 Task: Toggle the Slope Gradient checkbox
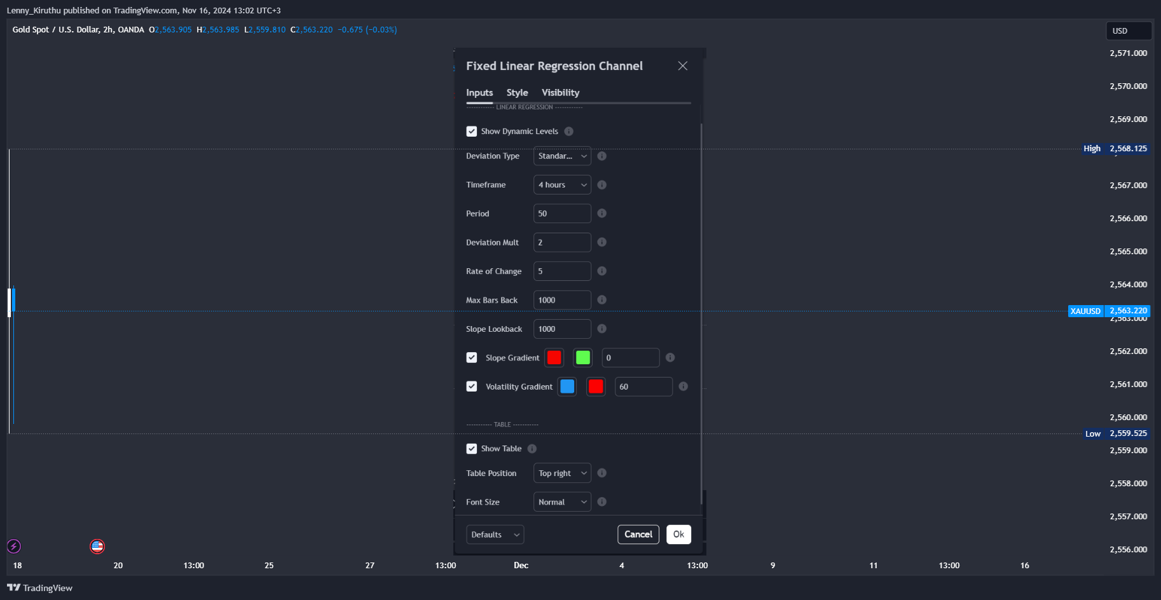(x=472, y=358)
